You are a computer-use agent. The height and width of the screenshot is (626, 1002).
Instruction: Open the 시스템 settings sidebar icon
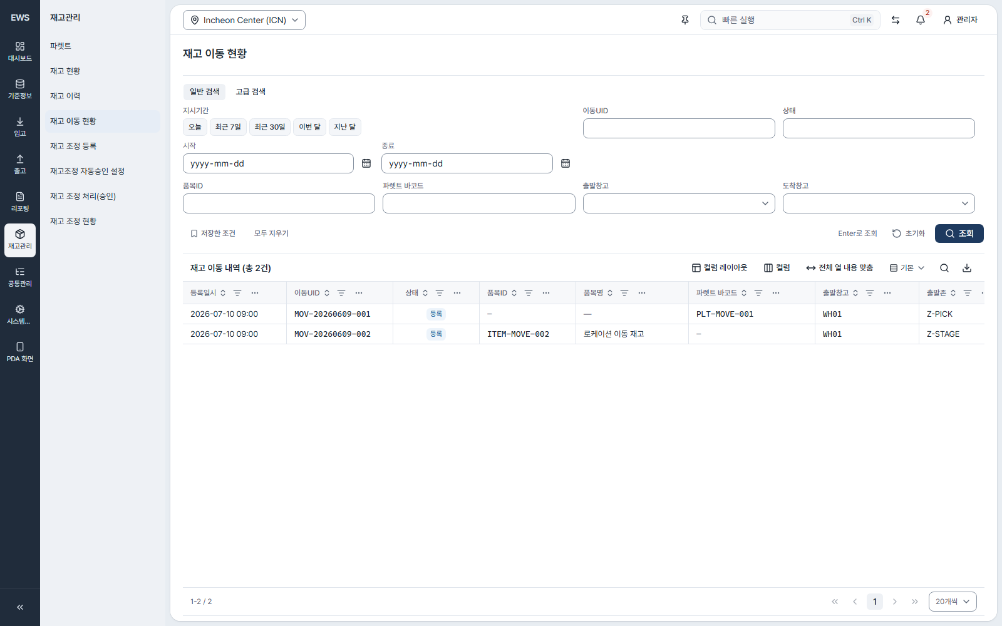pos(20,315)
